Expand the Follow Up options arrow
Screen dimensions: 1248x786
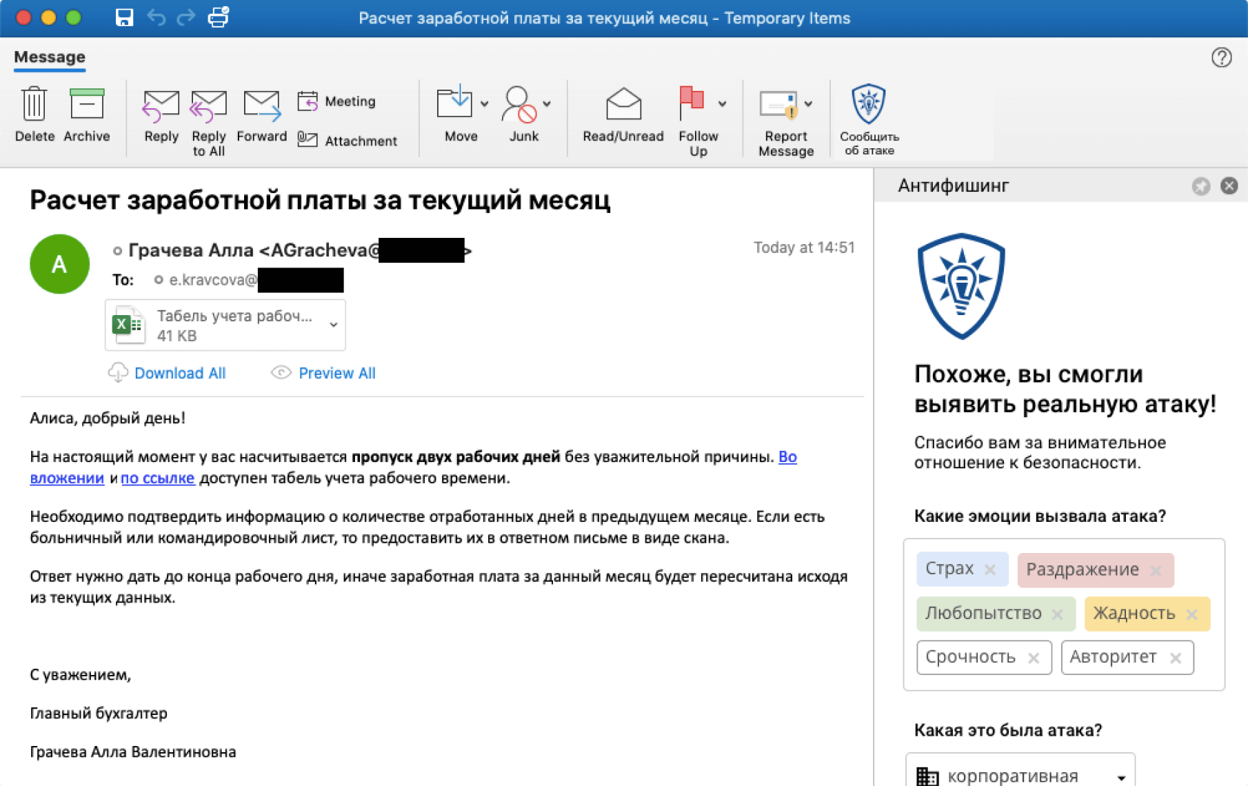(x=722, y=103)
